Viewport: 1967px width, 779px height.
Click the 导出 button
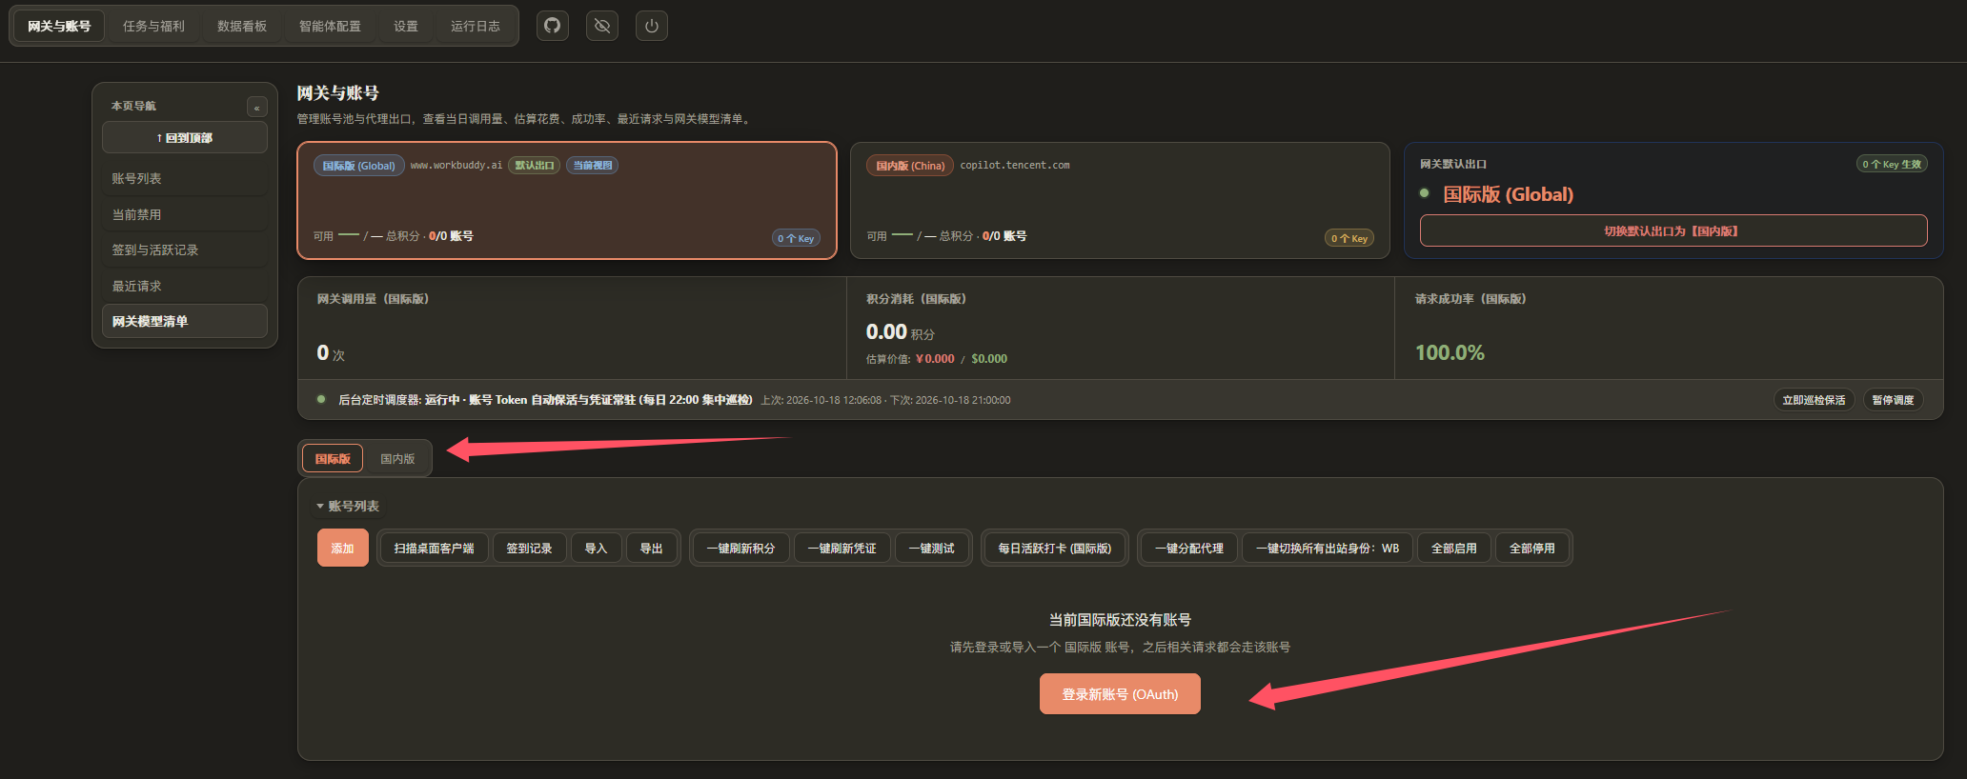[x=651, y=549]
